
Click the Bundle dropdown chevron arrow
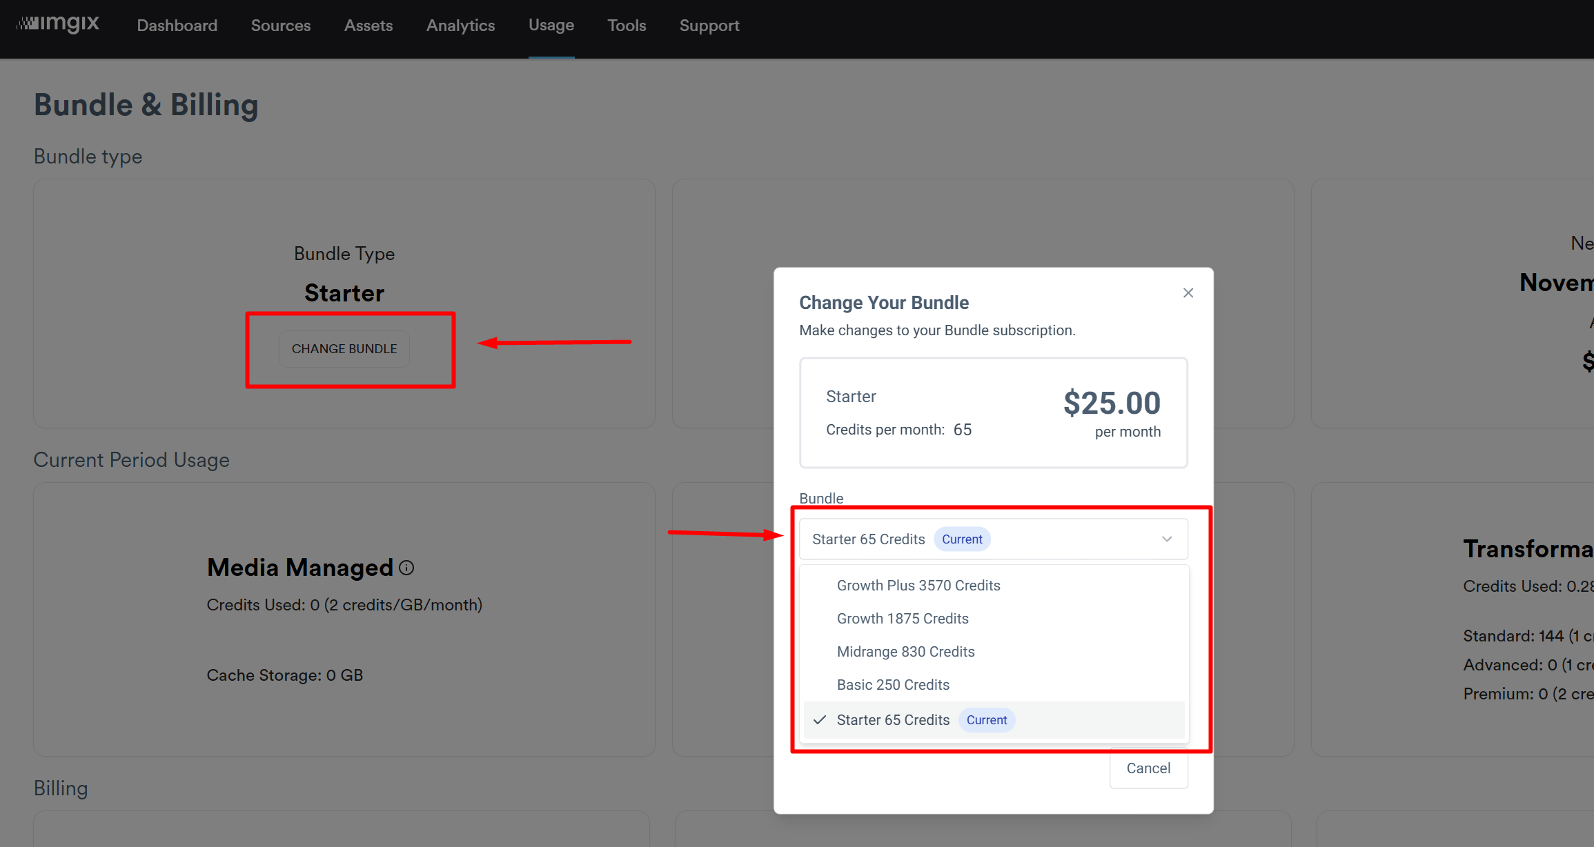click(1167, 539)
